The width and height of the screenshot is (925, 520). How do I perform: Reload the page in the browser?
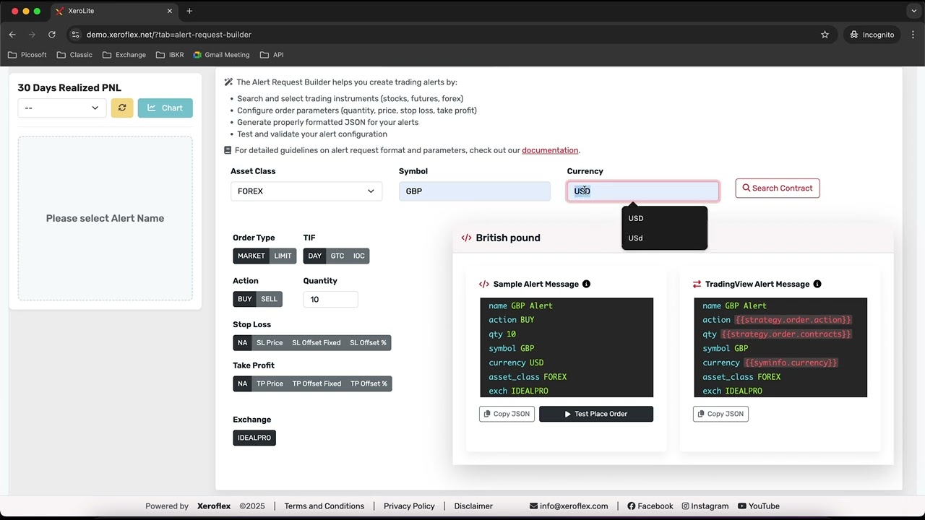[x=52, y=35]
